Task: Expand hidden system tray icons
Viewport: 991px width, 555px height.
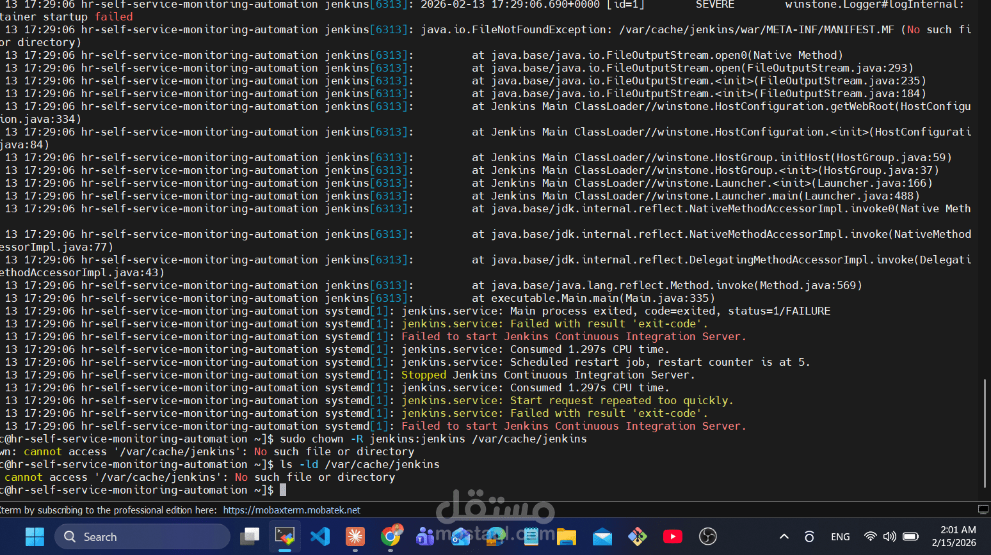Action: 784,536
